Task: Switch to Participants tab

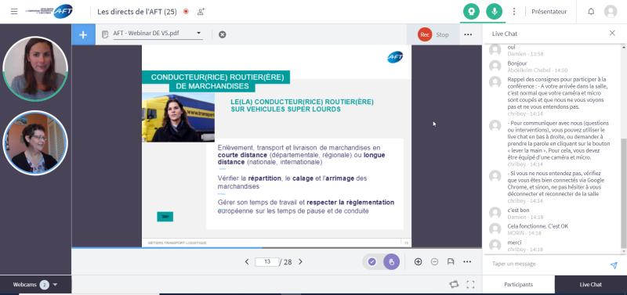Action: (x=518, y=285)
